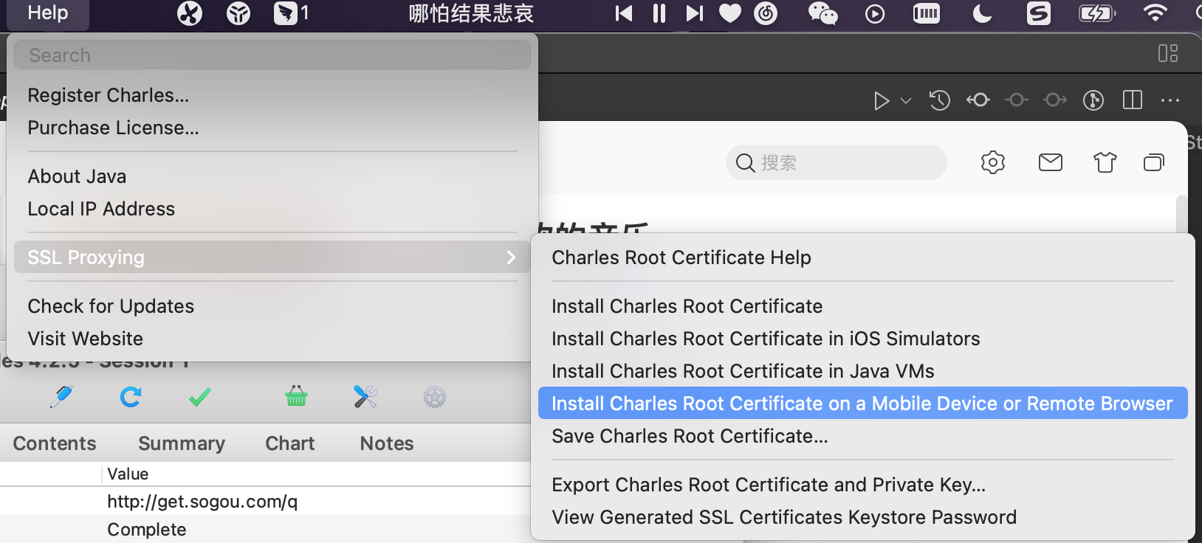Click the T-shirt skin icon in music app
The image size is (1202, 543).
1105,162
